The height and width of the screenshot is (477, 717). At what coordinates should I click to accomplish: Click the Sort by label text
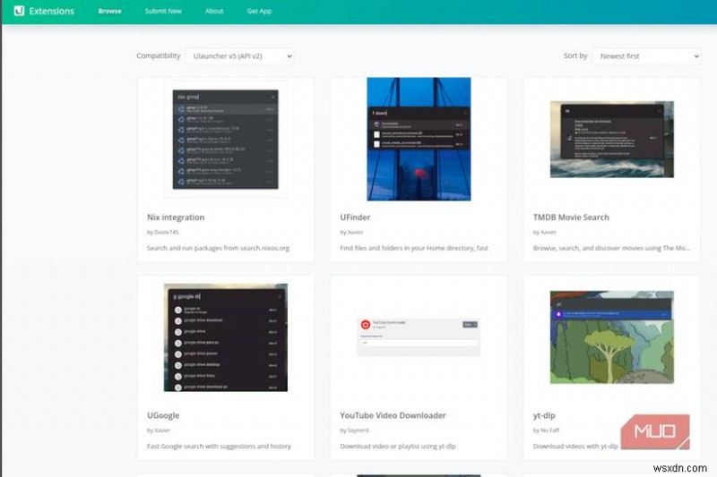coord(575,55)
